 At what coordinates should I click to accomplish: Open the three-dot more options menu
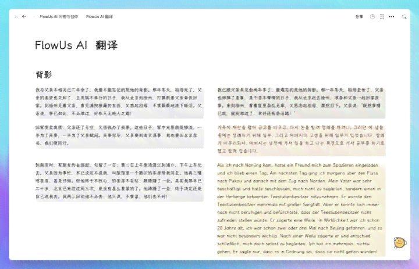click(392, 16)
